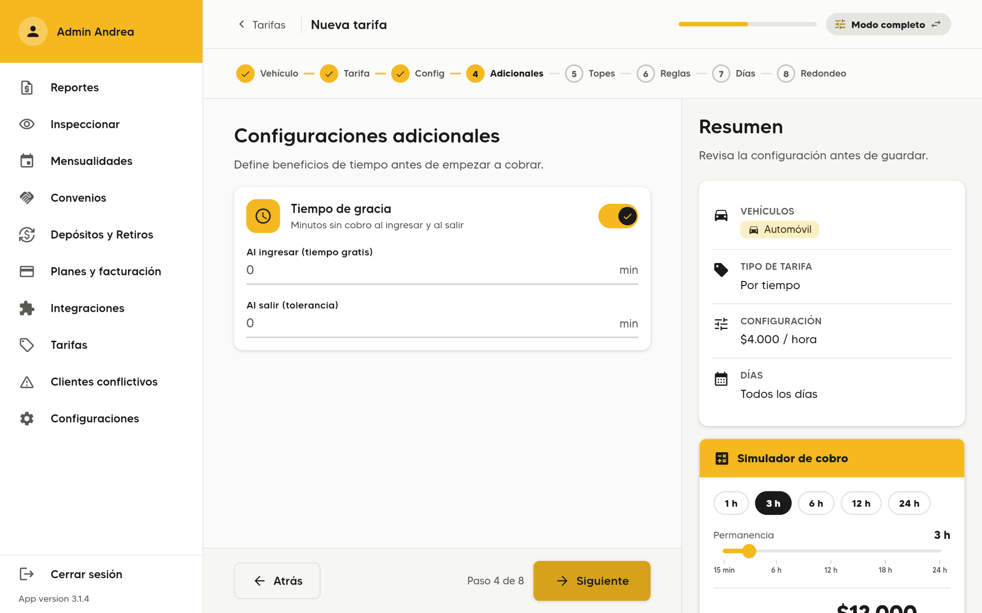Open Depósitos y Retiros icon
This screenshot has height=613, width=982.
point(27,234)
